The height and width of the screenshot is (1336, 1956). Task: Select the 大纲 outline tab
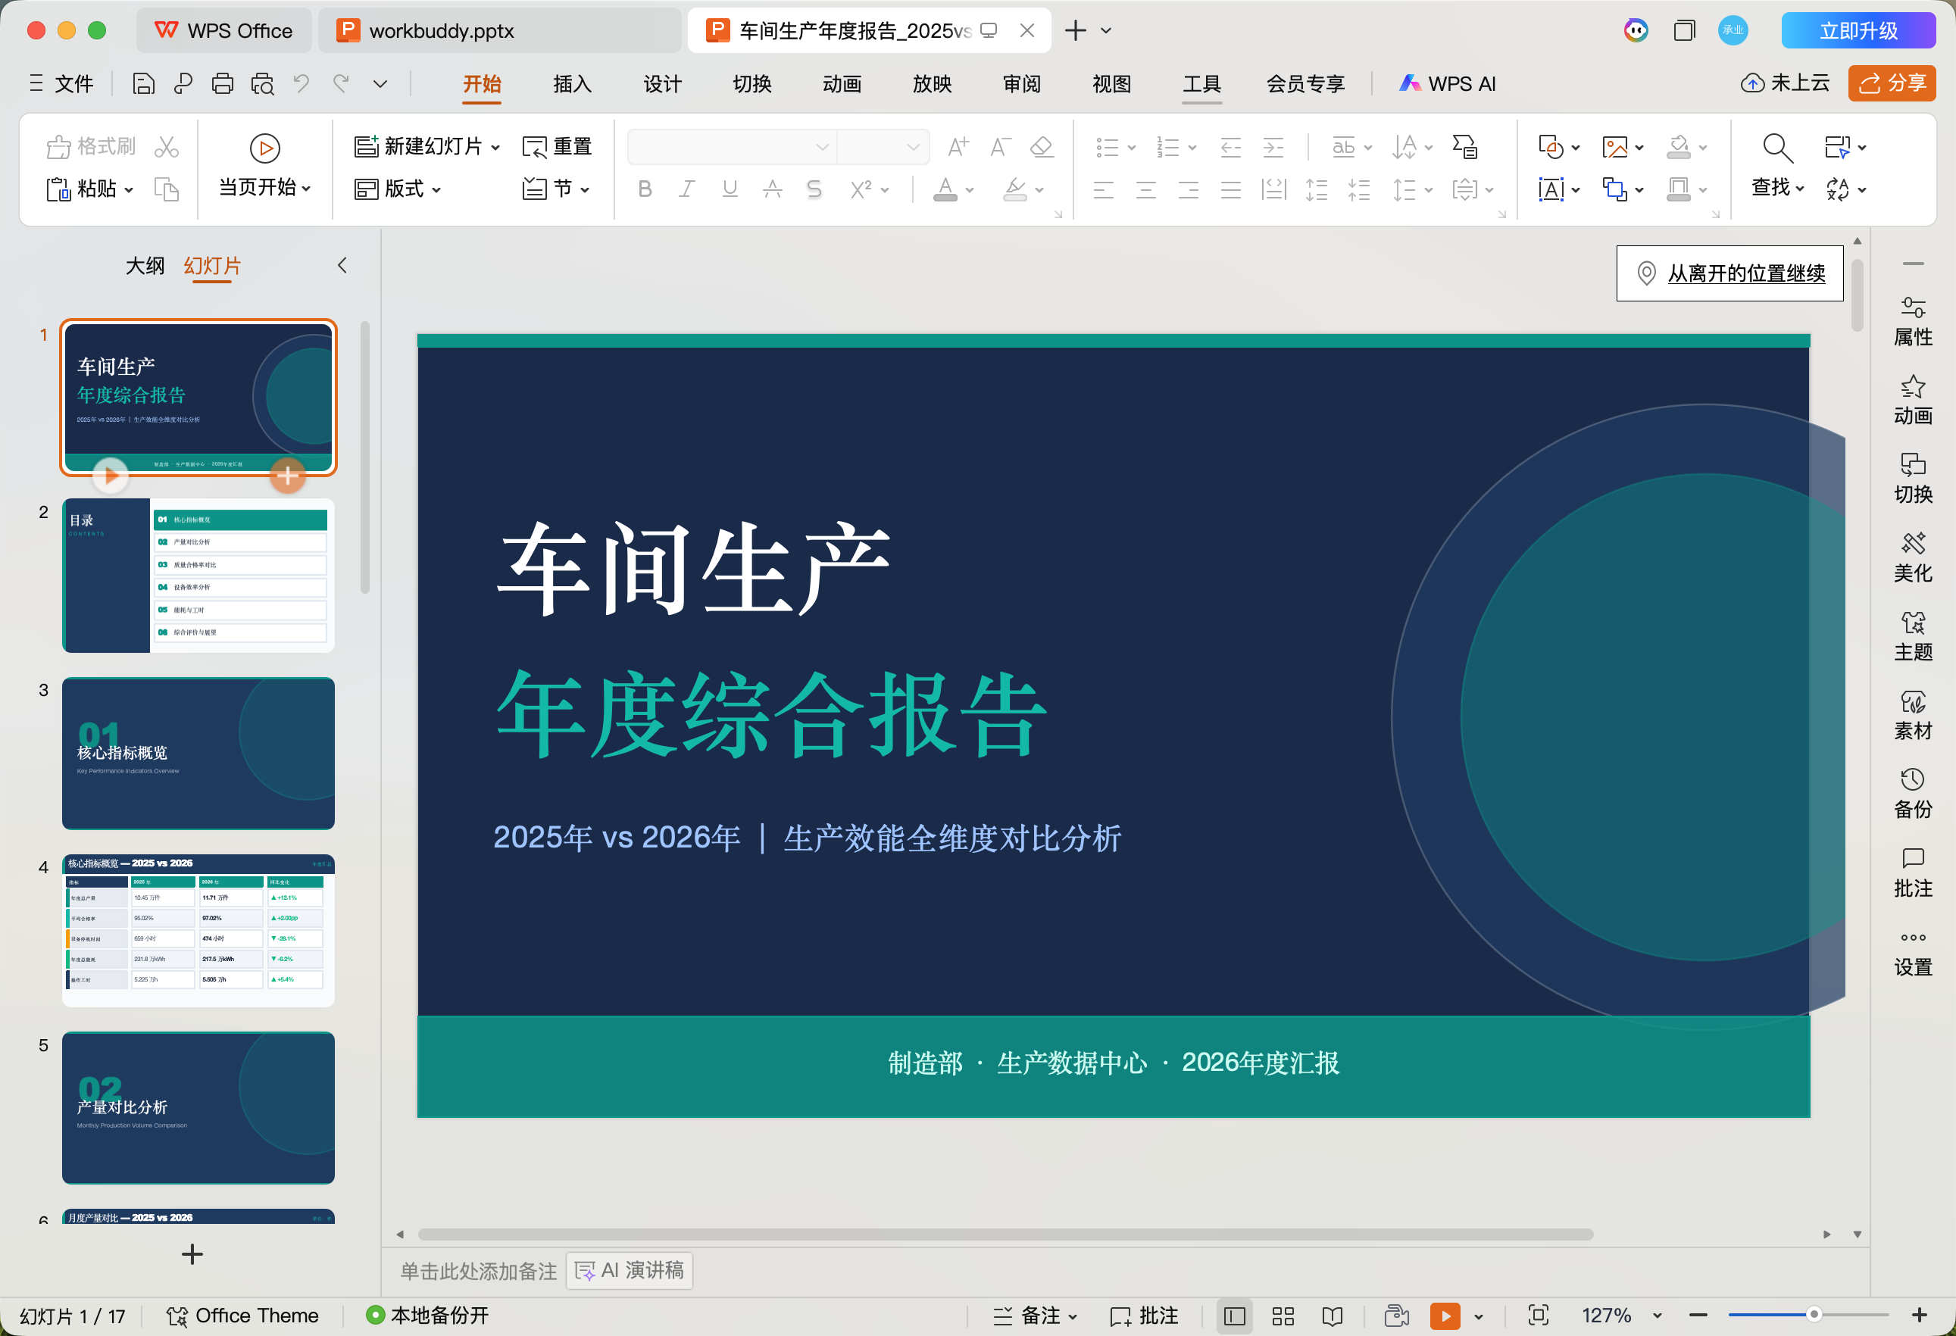tap(144, 266)
